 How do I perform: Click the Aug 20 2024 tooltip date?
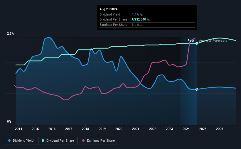click(109, 9)
